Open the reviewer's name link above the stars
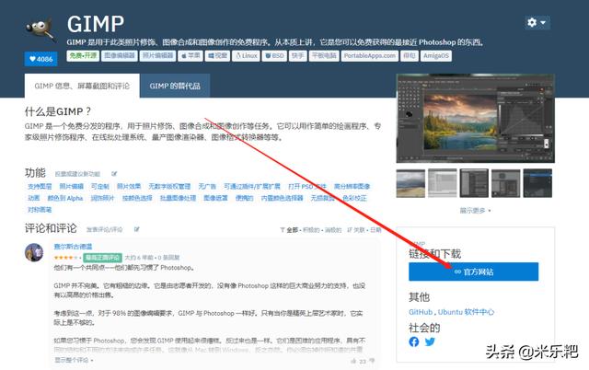 pos(73,247)
